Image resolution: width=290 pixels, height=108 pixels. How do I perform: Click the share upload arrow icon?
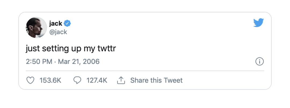point(121,80)
